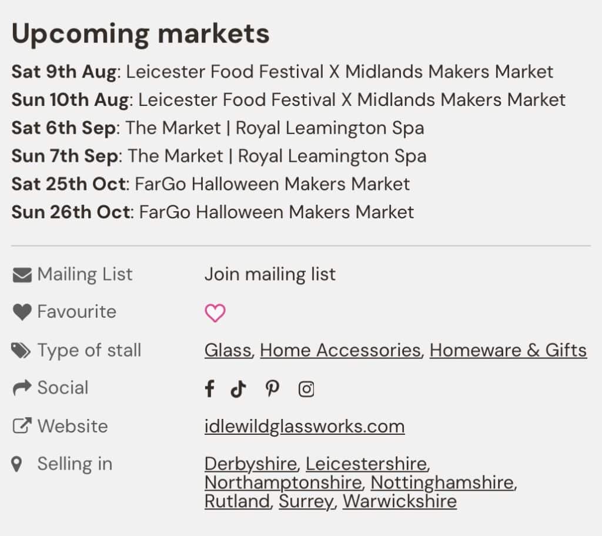Screen dimensions: 602x536
Task: Toggle the pink favourite heart
Action: [215, 313]
